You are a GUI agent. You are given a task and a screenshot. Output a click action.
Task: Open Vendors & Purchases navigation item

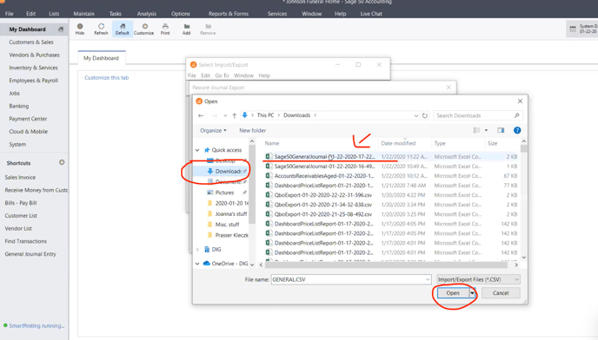[x=34, y=55]
